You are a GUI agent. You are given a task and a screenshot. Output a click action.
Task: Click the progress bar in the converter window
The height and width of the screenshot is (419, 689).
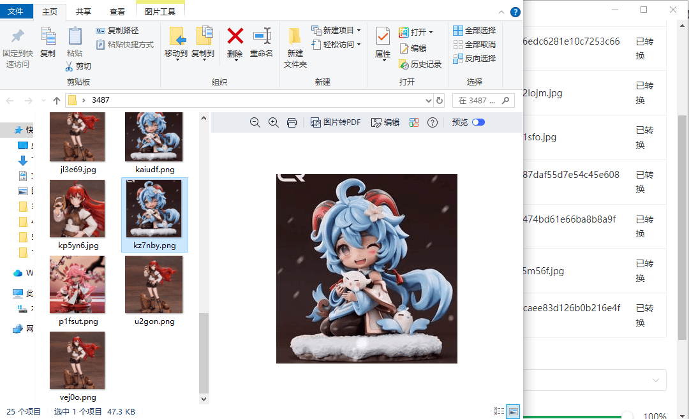(x=577, y=416)
